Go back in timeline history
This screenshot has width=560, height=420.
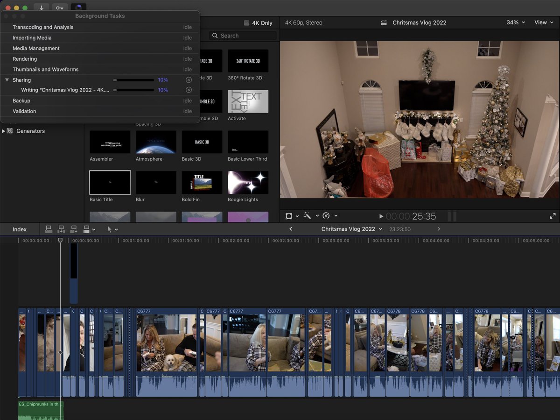tap(291, 229)
